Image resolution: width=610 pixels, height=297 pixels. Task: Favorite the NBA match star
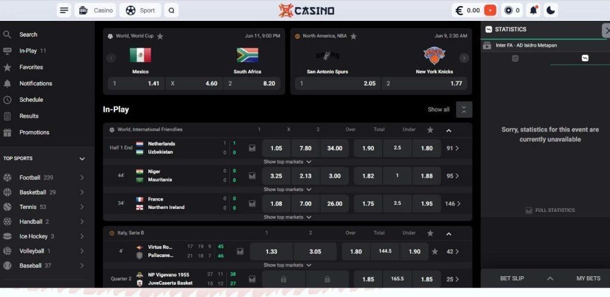point(353,36)
